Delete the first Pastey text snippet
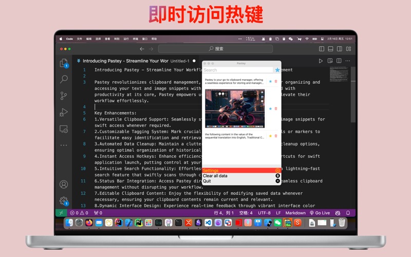This screenshot has height=257, width=411. point(276,81)
